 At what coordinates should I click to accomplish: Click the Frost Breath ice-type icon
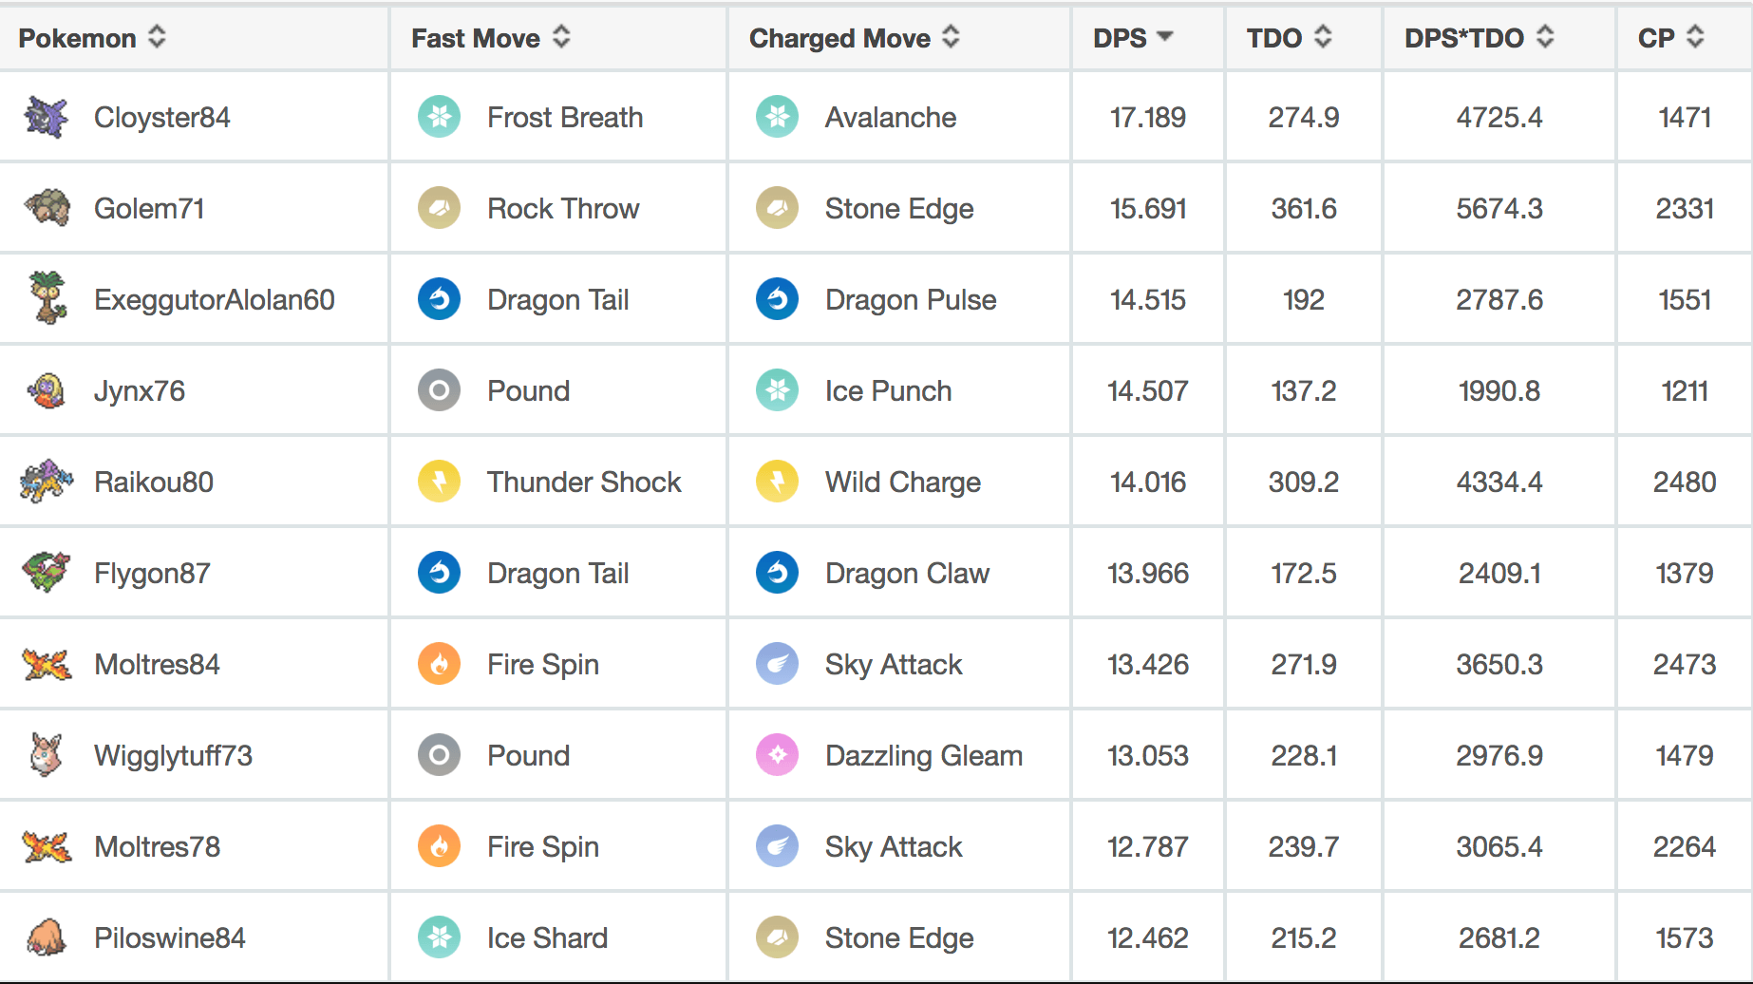pos(439,117)
